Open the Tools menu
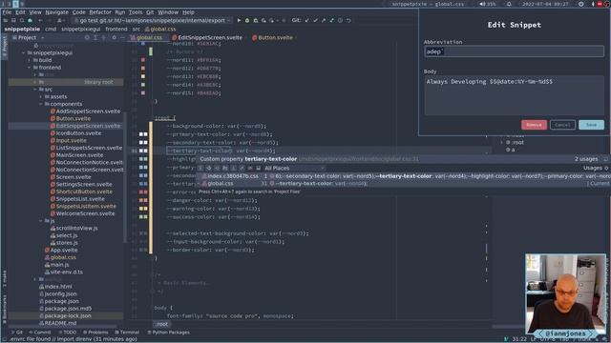Screen dimensions: 611x343 pyautogui.click(x=136, y=12)
